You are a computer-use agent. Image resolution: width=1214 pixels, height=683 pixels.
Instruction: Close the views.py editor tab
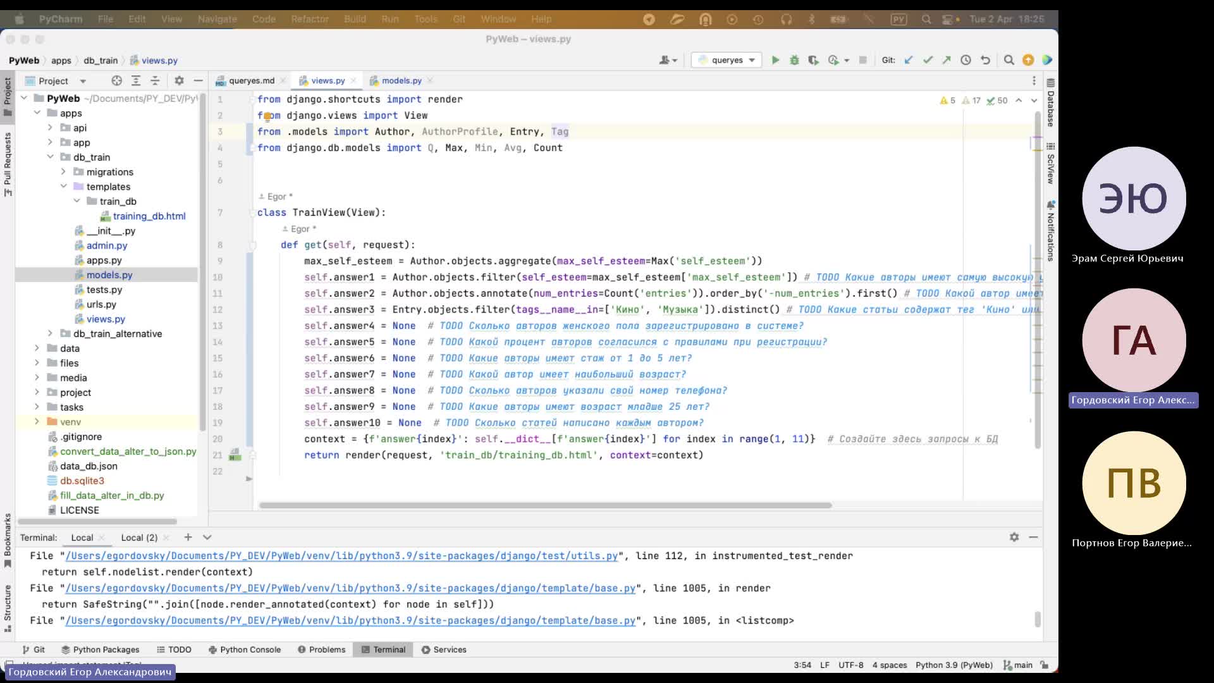pyautogui.click(x=353, y=80)
